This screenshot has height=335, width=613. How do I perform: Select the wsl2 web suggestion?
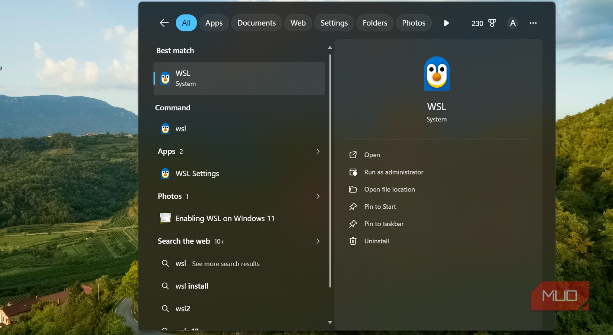click(x=239, y=308)
